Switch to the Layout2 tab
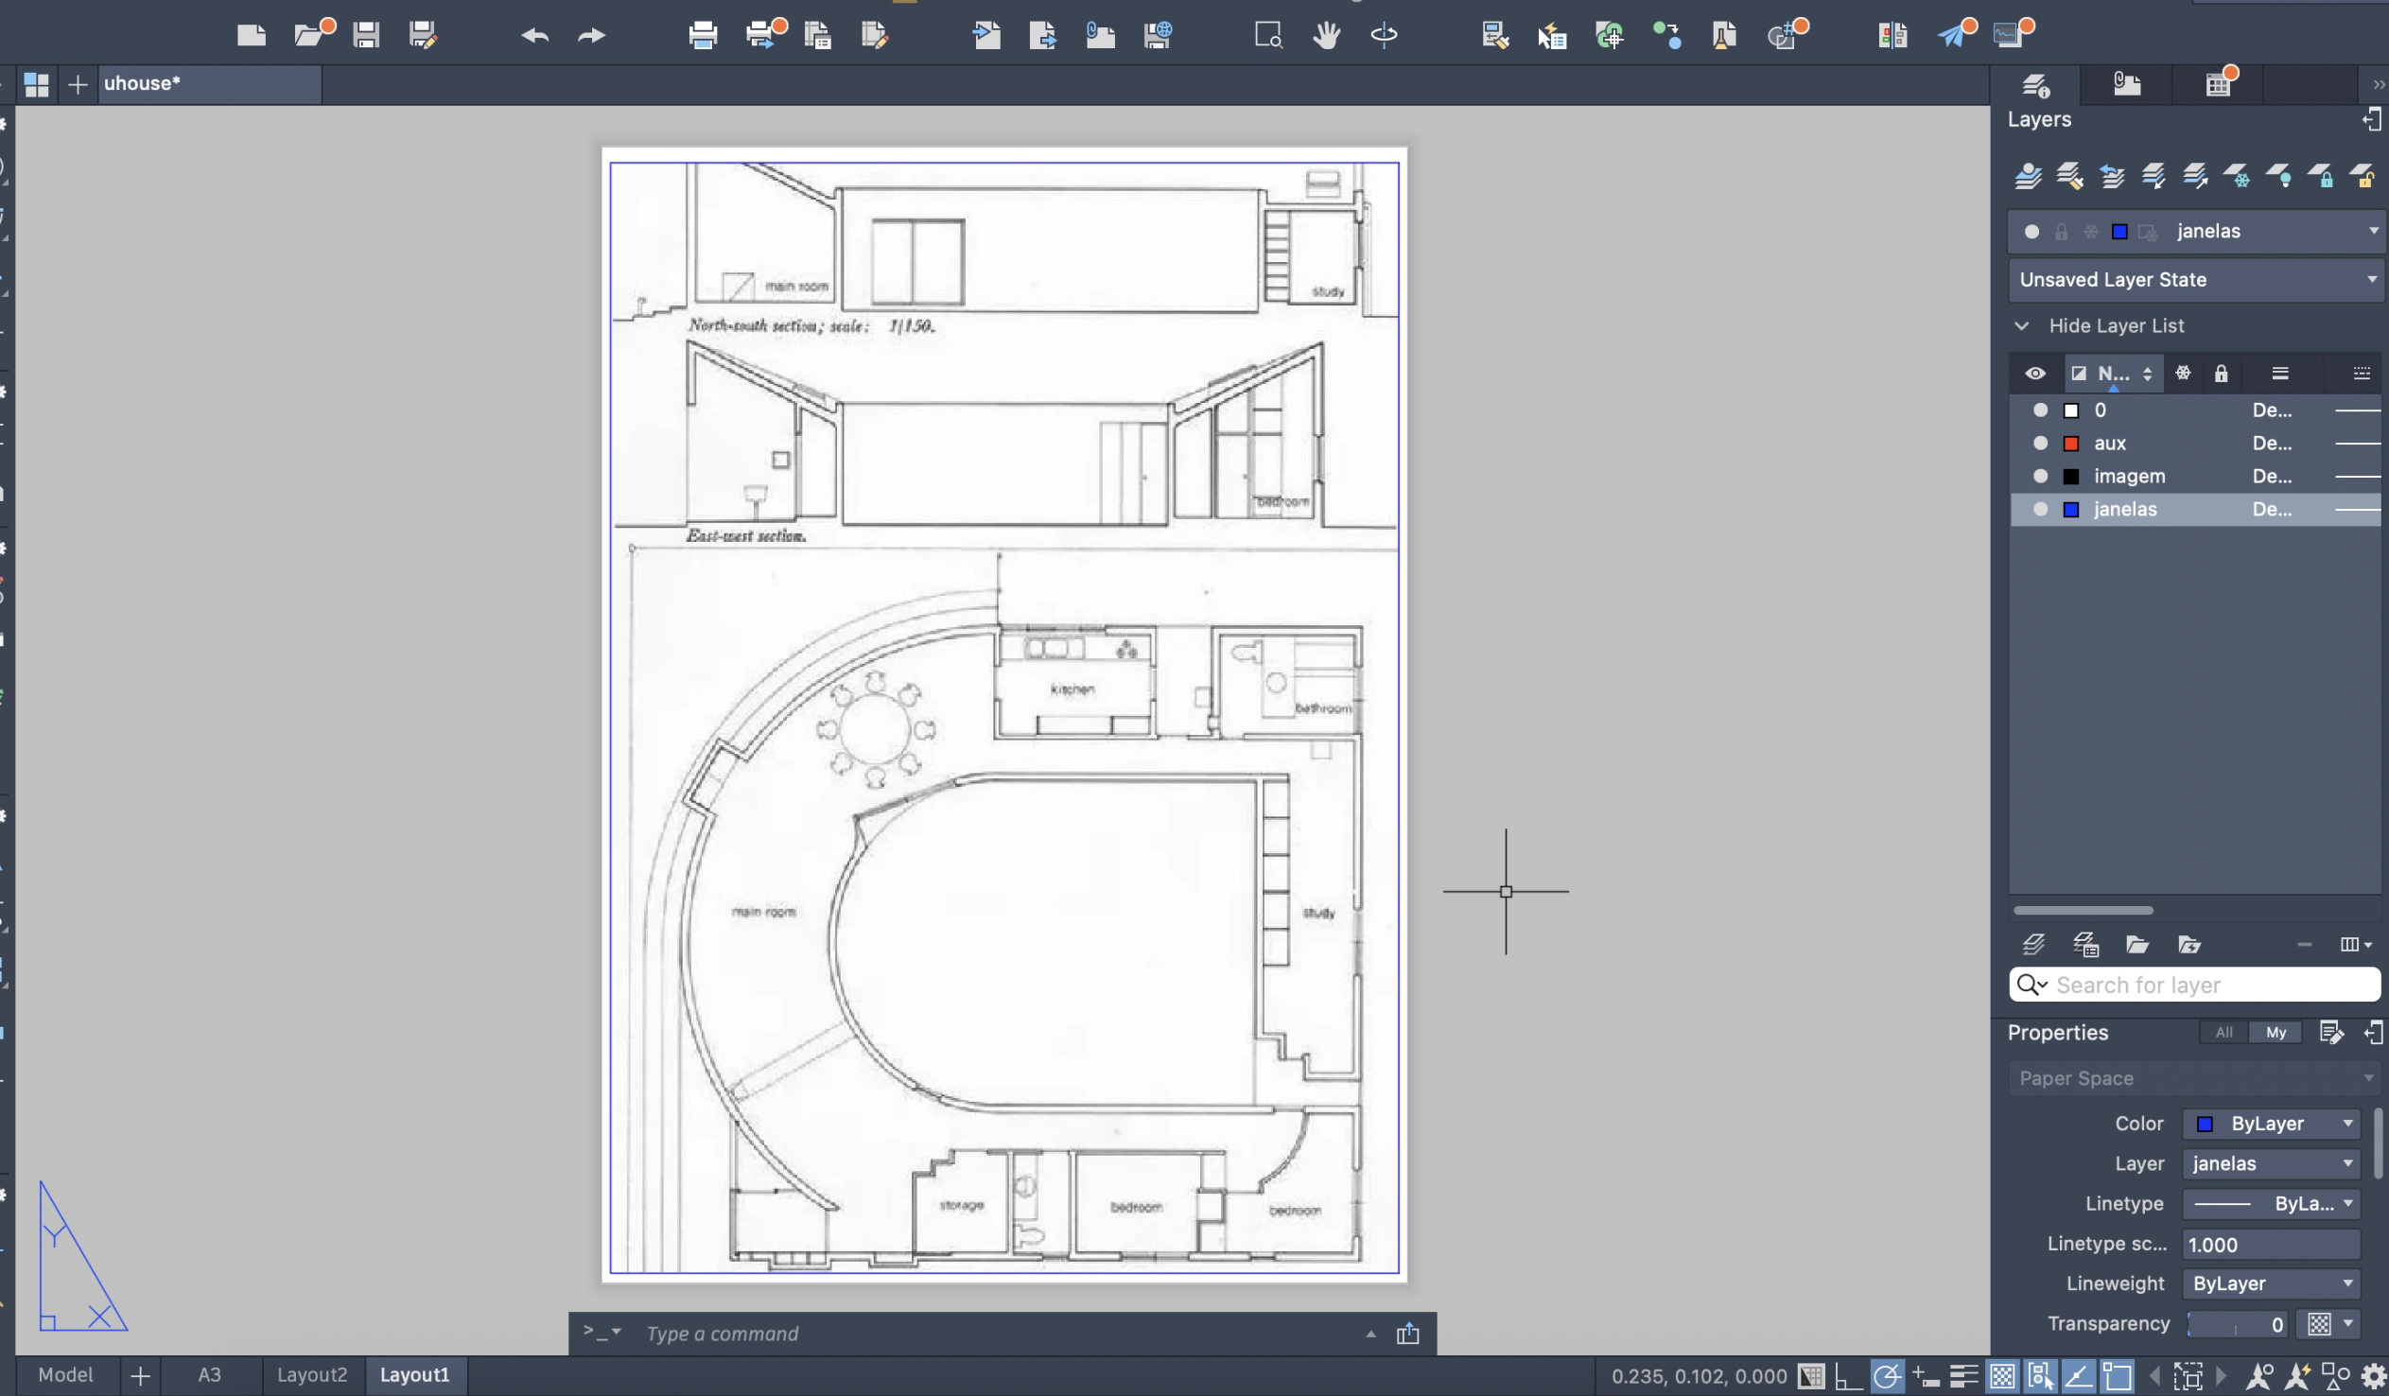 click(x=311, y=1375)
